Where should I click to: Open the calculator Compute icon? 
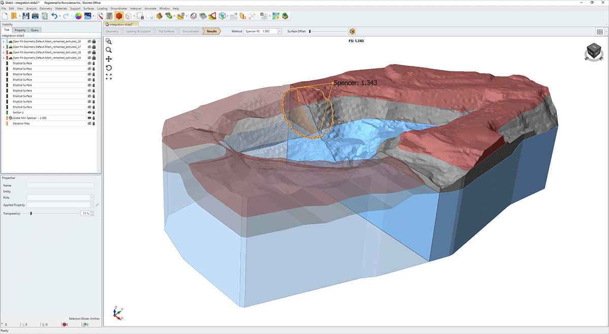pyautogui.click(x=110, y=16)
